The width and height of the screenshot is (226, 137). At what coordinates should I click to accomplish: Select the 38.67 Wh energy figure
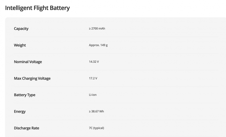tap(98, 111)
